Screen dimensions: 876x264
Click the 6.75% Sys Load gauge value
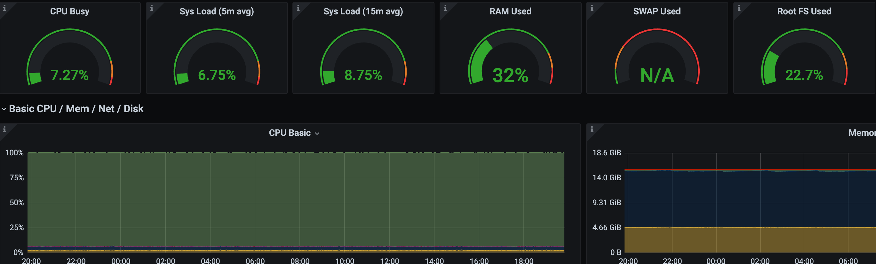pos(217,75)
